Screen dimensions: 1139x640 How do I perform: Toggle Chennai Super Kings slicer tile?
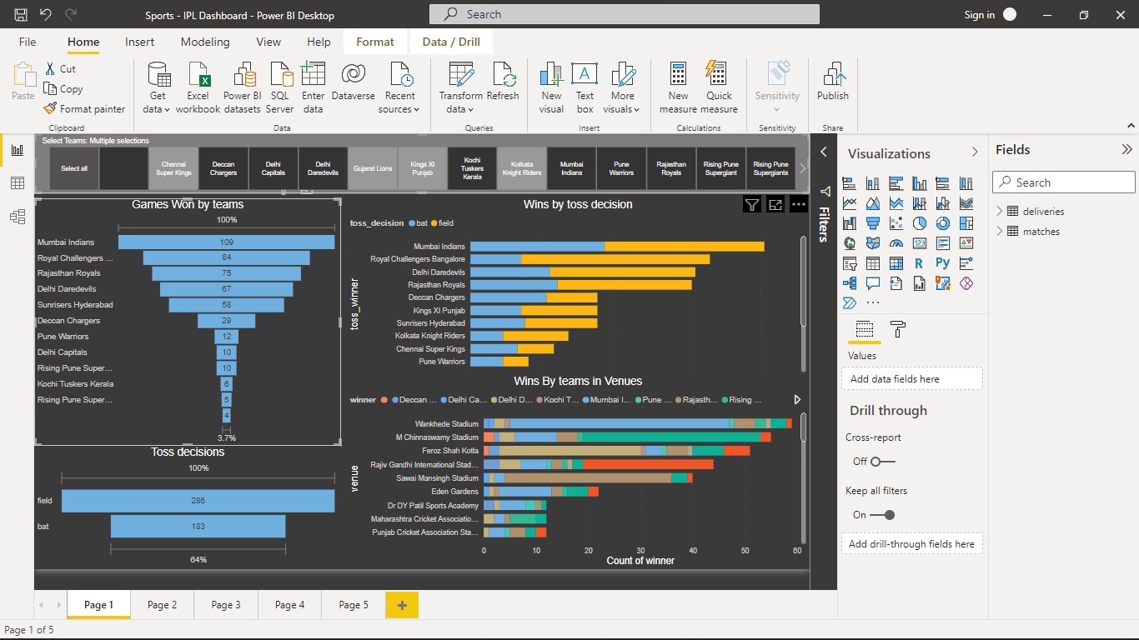[x=173, y=168]
